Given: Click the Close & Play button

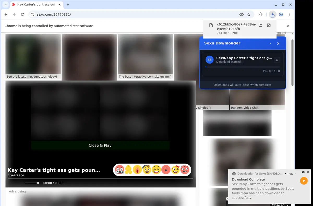Looking at the screenshot, I should [x=100, y=145].
